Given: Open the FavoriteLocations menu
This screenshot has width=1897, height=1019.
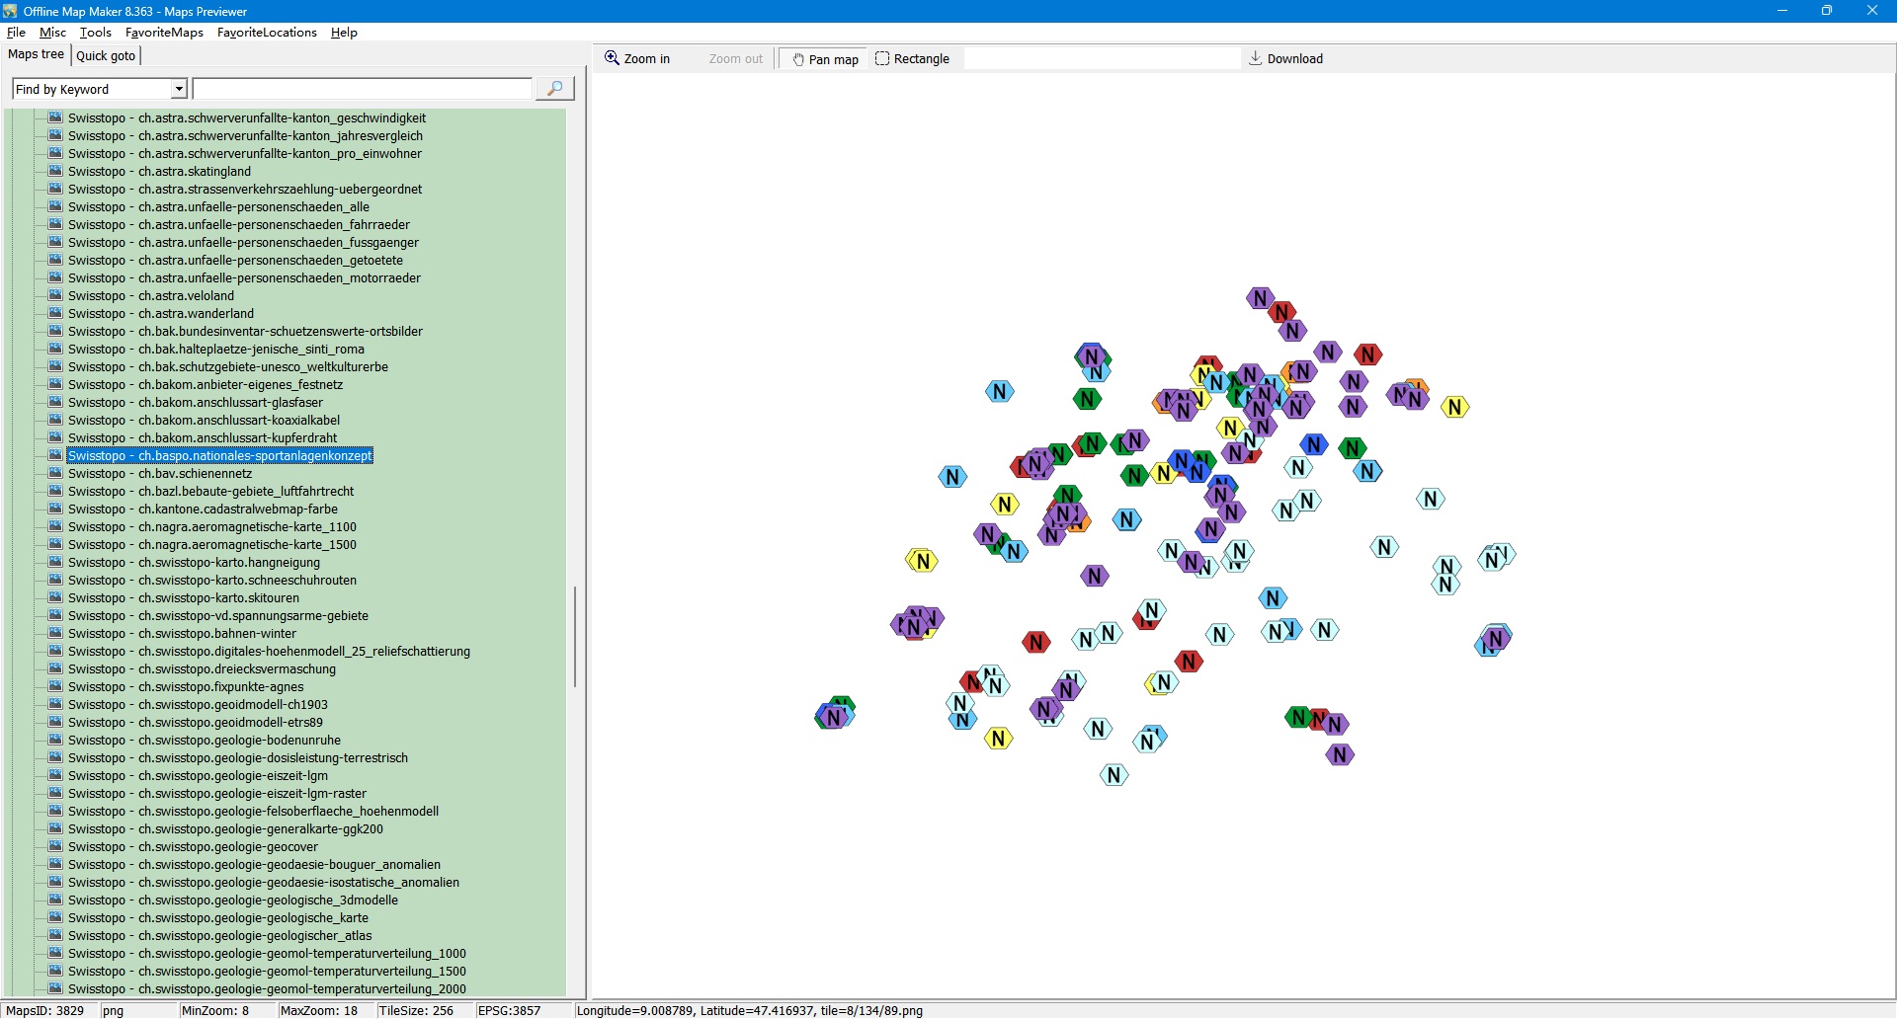Looking at the screenshot, I should click(267, 33).
